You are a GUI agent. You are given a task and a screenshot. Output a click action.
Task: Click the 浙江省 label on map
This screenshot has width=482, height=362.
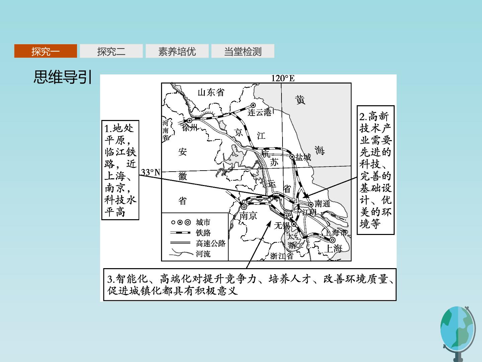pos(282,256)
